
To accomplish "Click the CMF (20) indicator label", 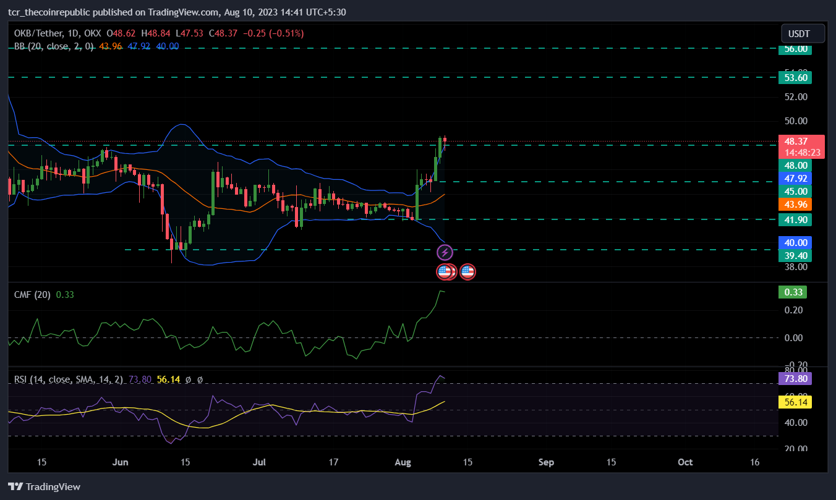I will tap(33, 295).
